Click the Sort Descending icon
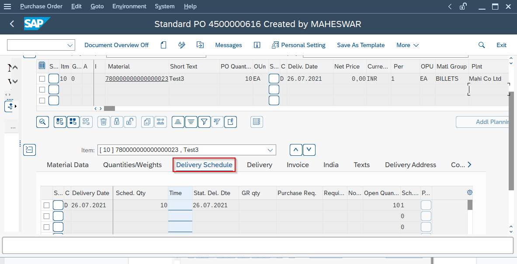This screenshot has height=264, width=517. point(191,122)
